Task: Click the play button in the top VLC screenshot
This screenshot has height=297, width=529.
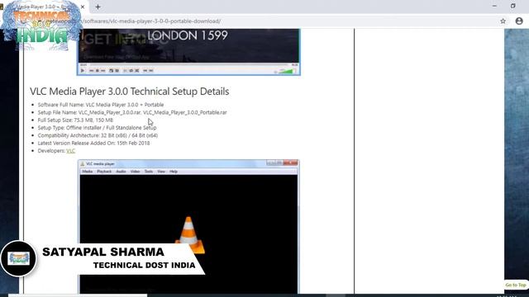Action: [83, 71]
